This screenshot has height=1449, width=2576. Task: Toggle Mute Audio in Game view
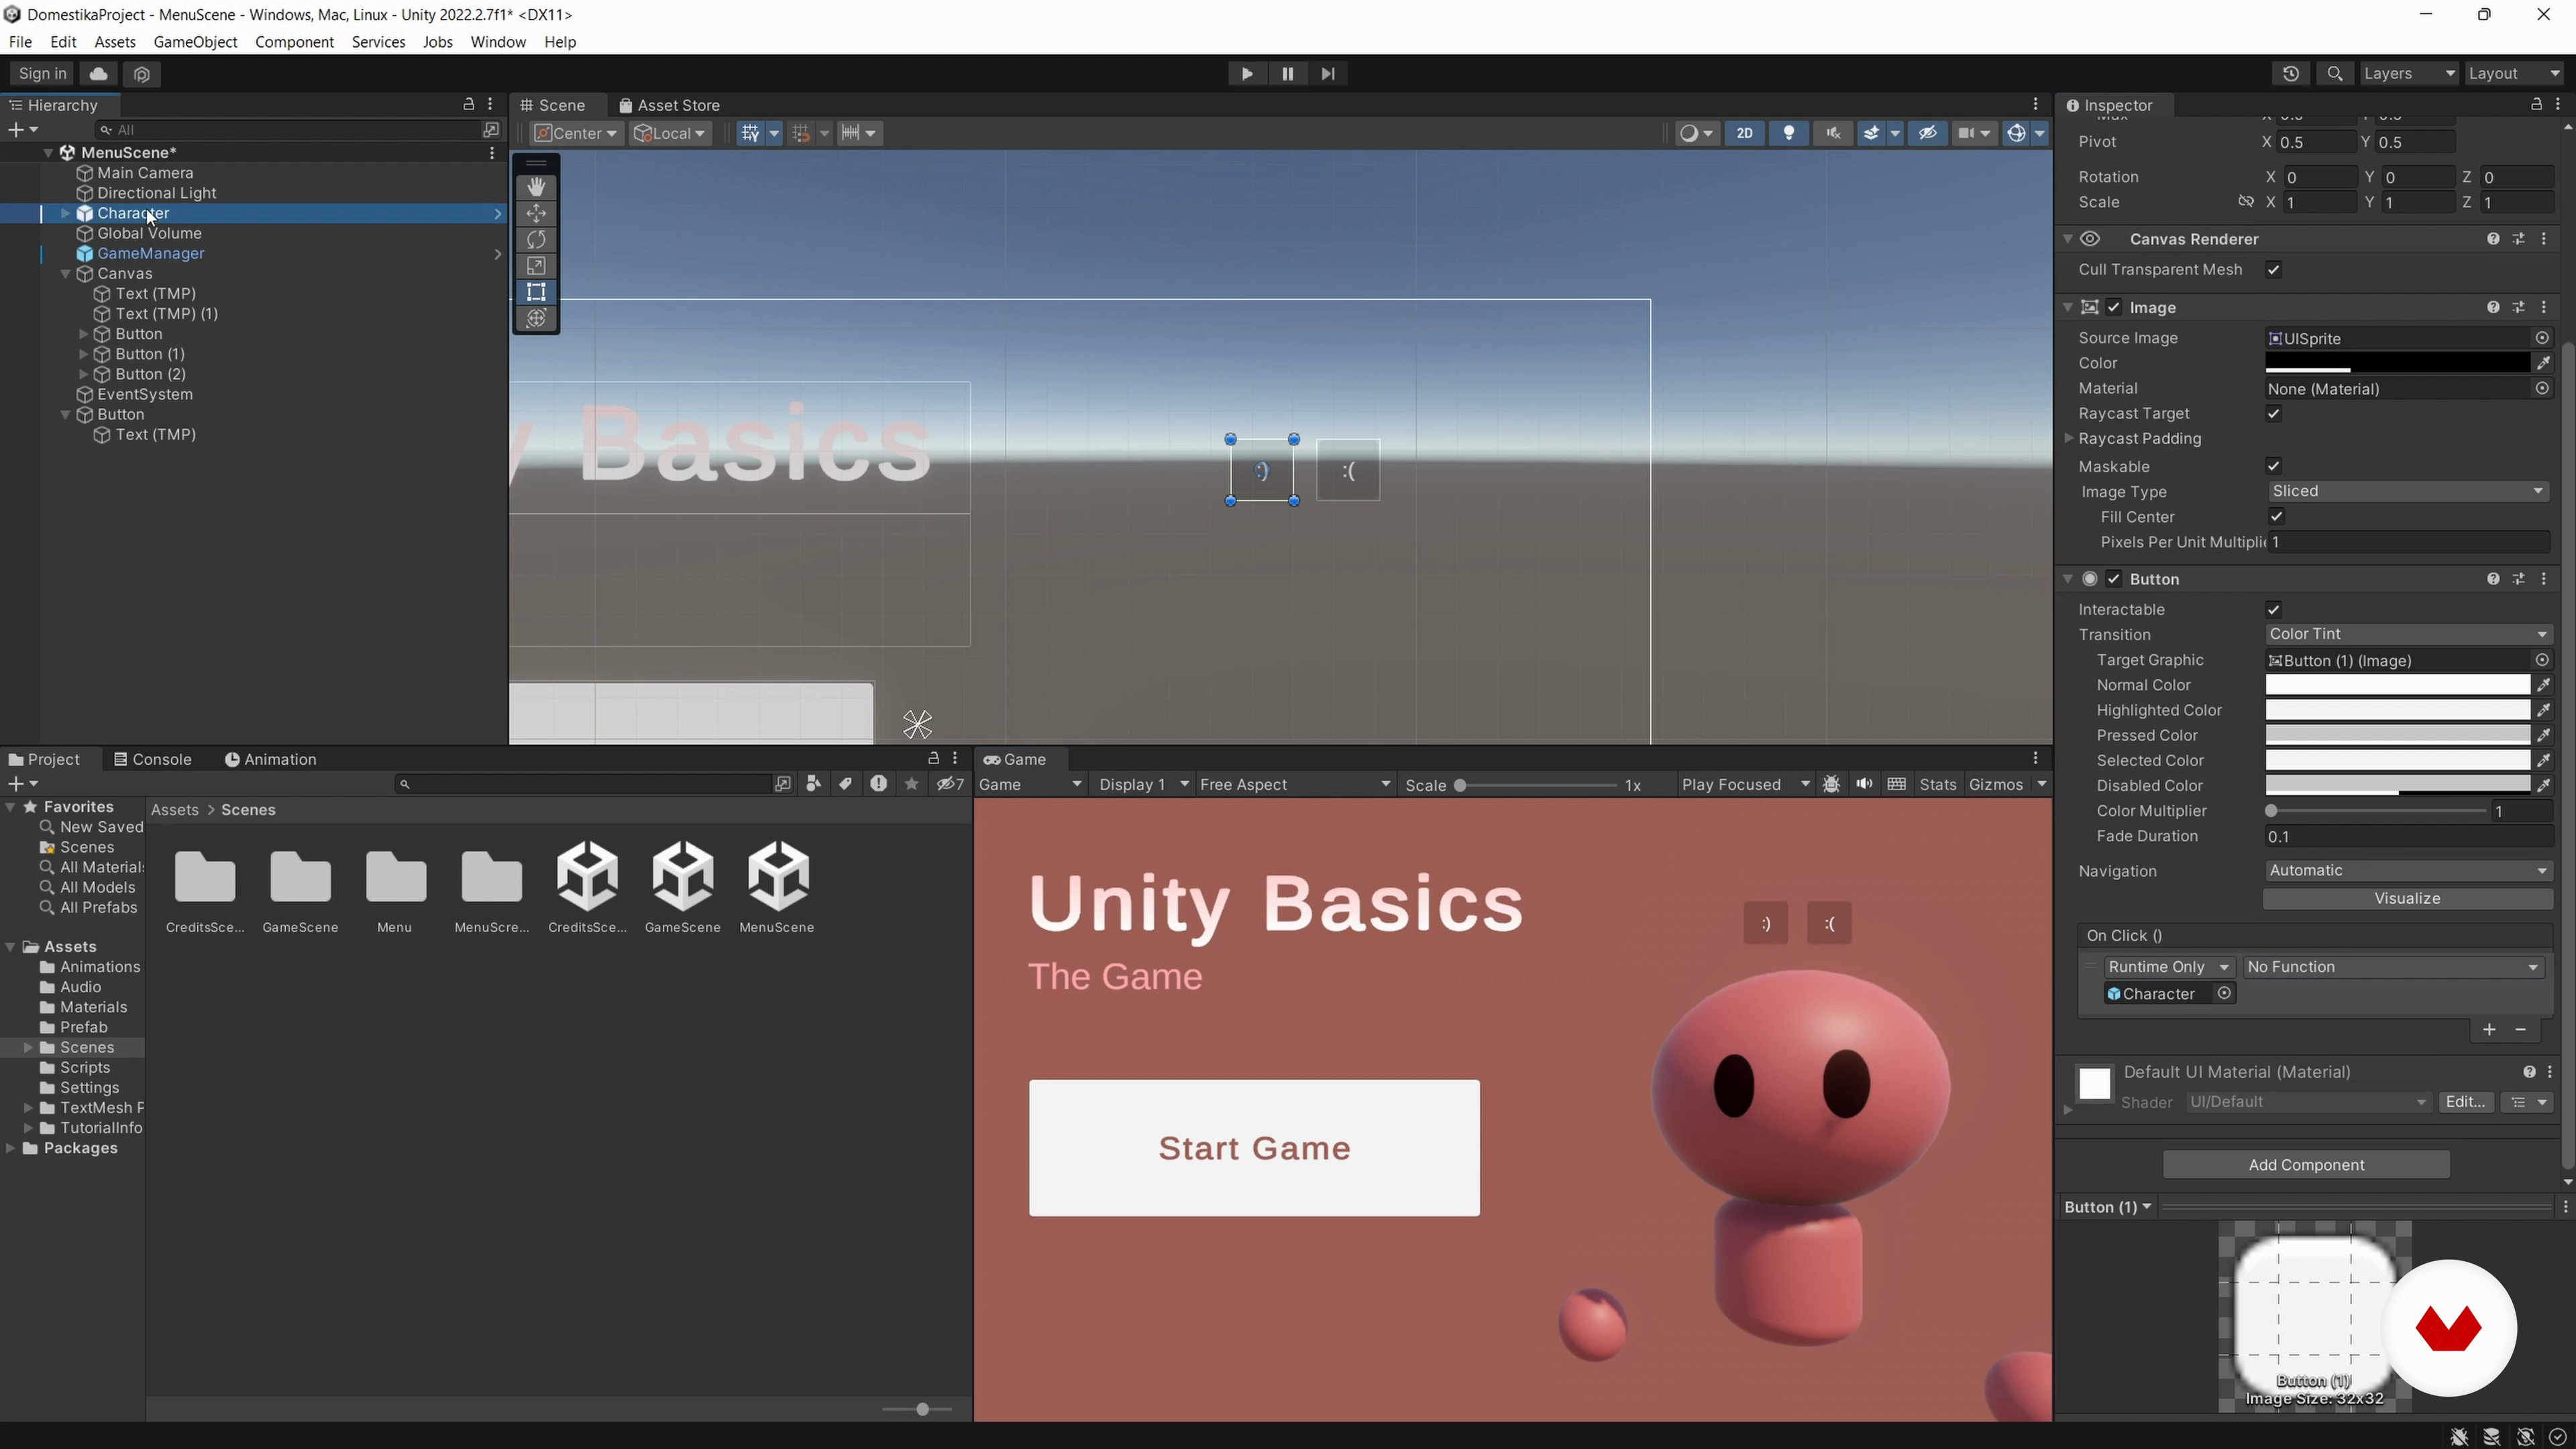coord(1864,784)
